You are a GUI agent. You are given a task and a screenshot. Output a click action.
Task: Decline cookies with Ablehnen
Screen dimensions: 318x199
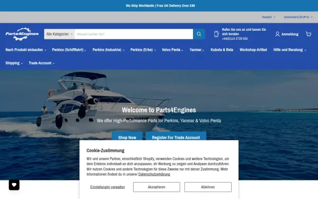(208, 187)
